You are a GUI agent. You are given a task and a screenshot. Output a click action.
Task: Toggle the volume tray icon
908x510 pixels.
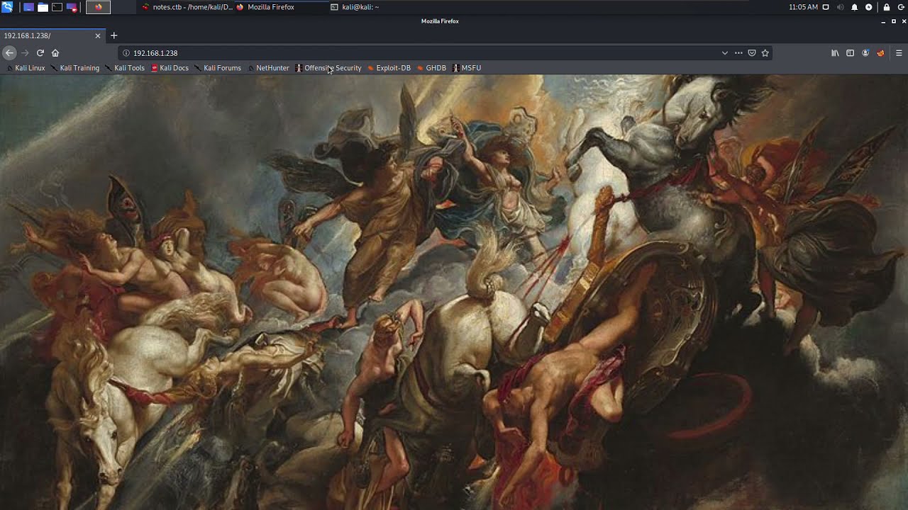pyautogui.click(x=840, y=7)
